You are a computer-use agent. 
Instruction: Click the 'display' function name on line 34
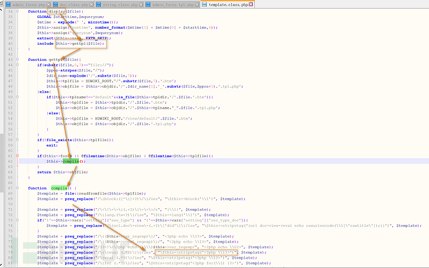click(x=57, y=11)
